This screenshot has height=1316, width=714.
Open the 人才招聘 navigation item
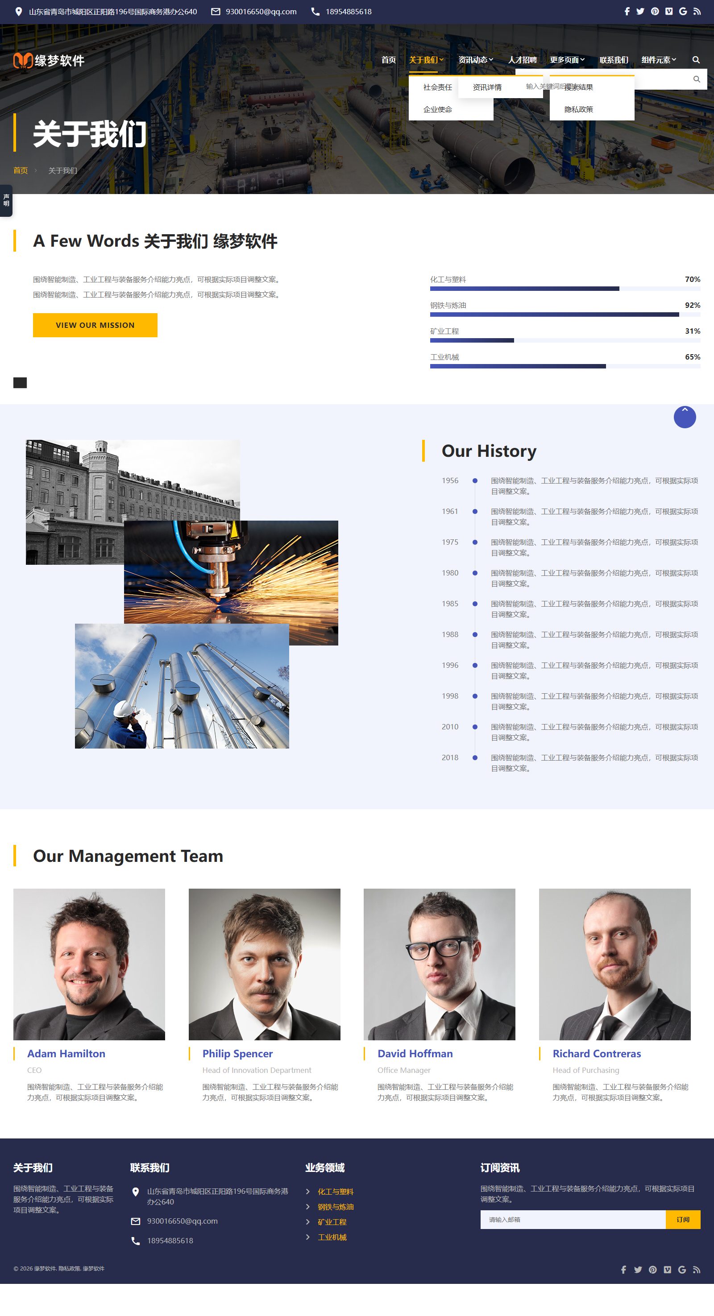point(523,60)
